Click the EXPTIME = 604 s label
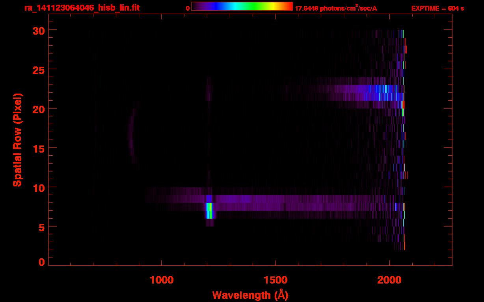 [x=437, y=8]
